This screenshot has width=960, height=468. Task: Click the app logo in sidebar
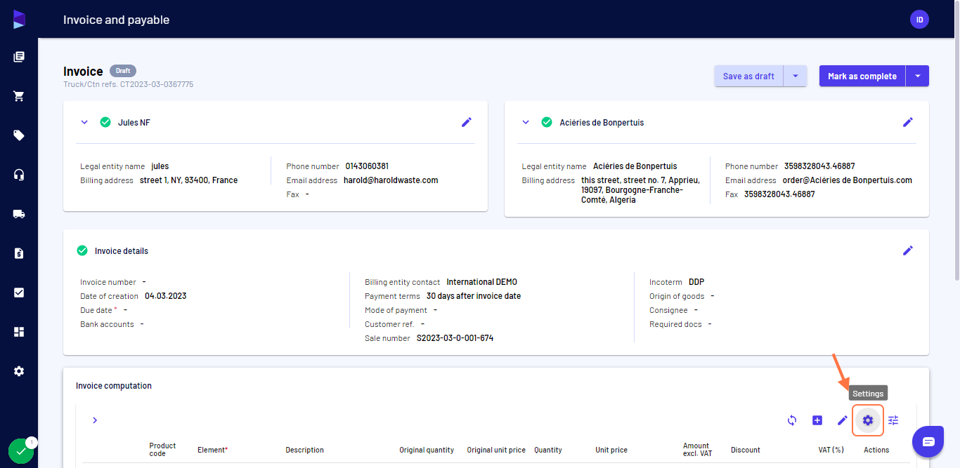19,20
